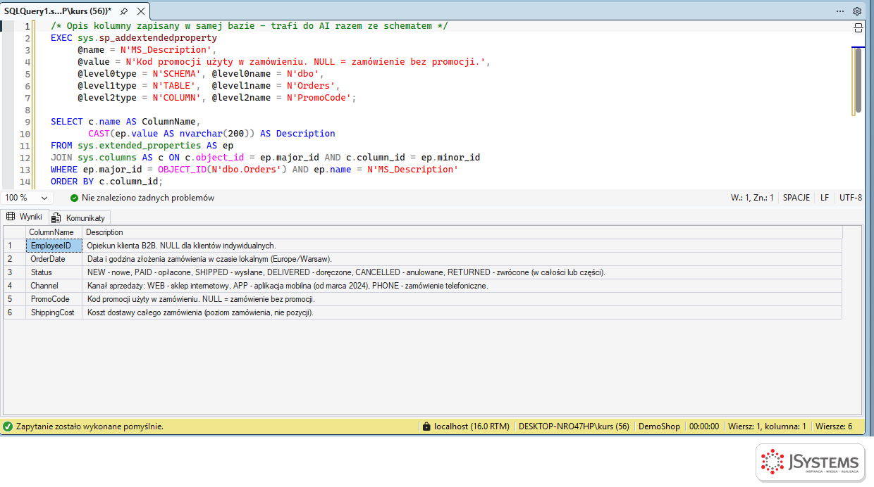Select the ShippingCost cell

[54, 312]
